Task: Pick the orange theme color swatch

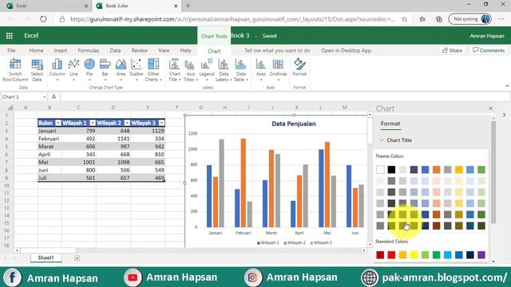Action: [x=436, y=170]
